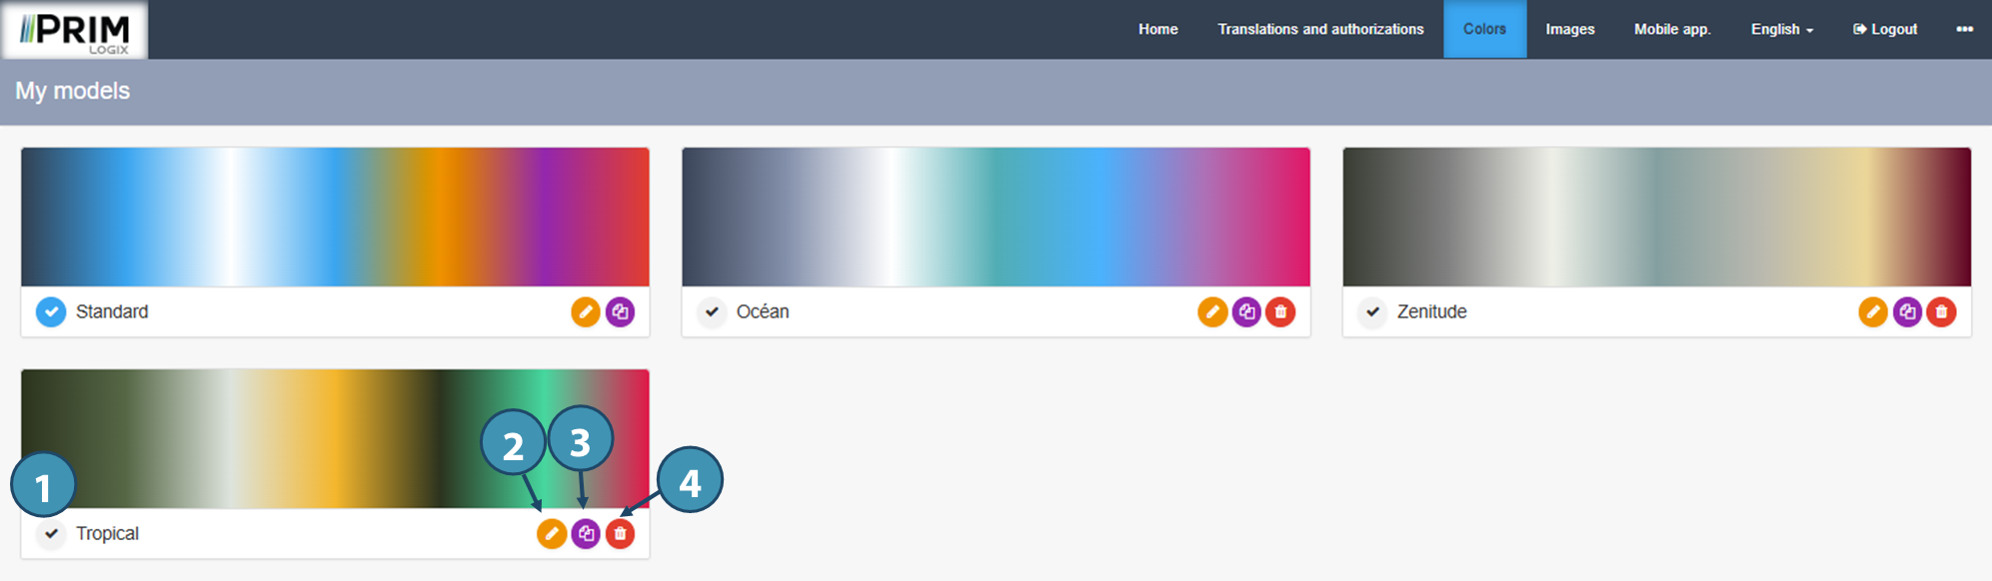Duplicate the Standard color model

[x=620, y=312]
